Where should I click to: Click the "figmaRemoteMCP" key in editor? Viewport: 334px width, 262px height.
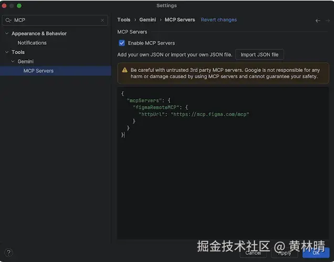(x=156, y=107)
